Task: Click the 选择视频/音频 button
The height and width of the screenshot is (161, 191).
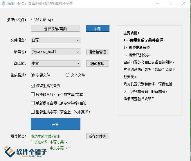Action: (55, 29)
